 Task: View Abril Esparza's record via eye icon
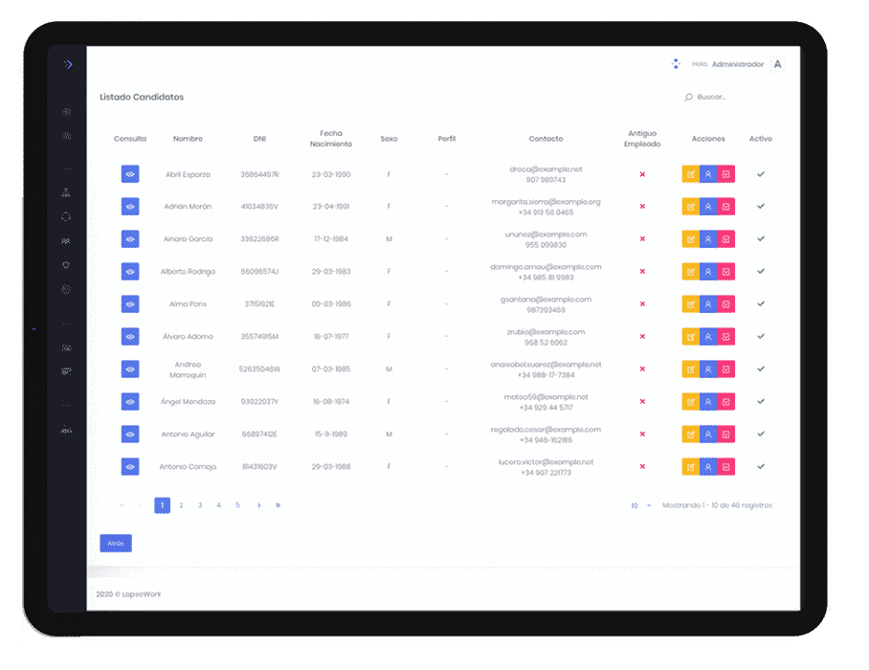pyautogui.click(x=130, y=174)
